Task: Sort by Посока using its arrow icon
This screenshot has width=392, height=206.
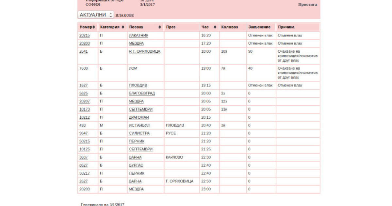Action: (x=160, y=27)
